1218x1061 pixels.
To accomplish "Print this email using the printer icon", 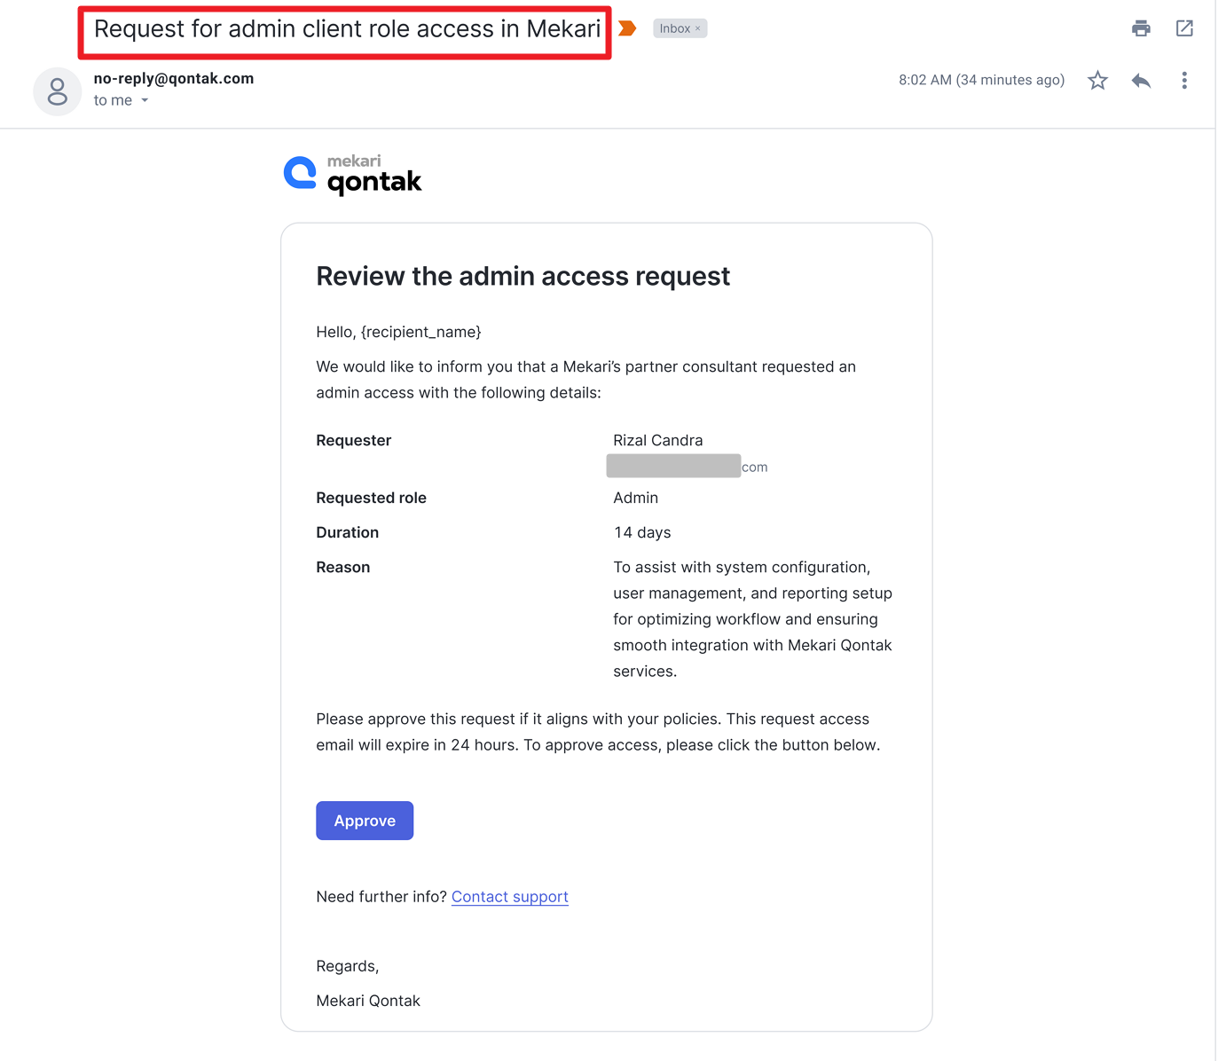I will pos(1141,28).
